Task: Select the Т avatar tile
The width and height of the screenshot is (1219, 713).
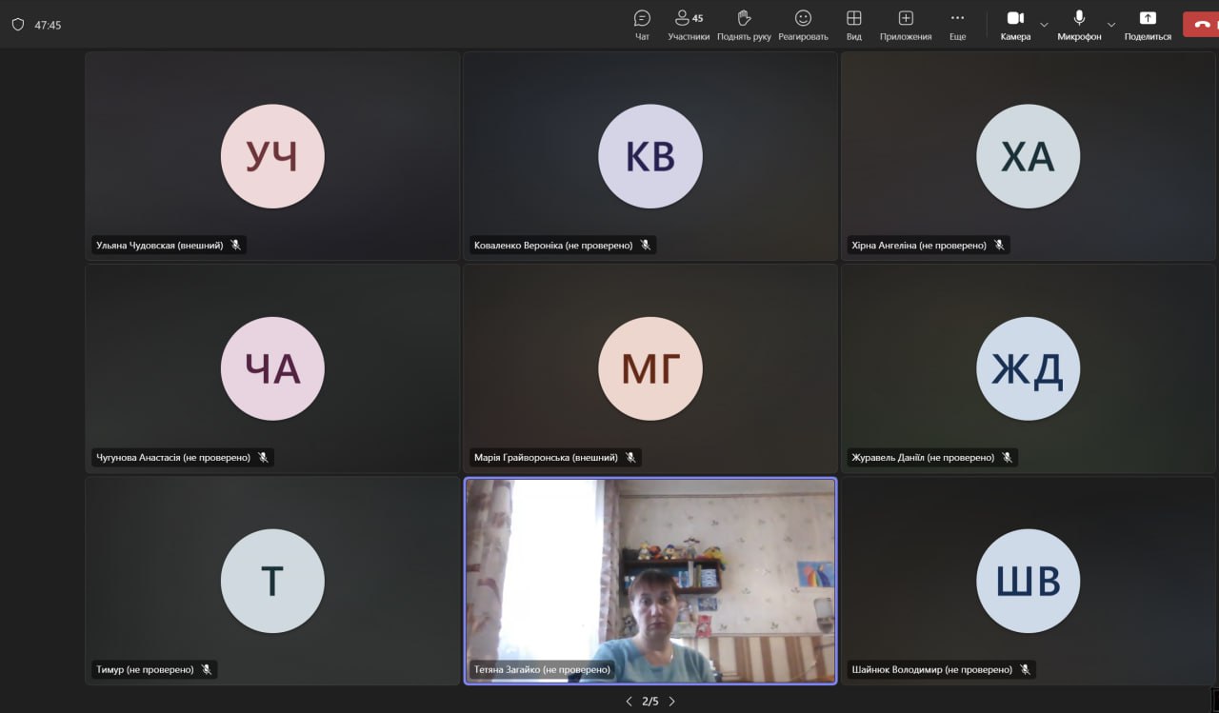Action: click(x=272, y=581)
